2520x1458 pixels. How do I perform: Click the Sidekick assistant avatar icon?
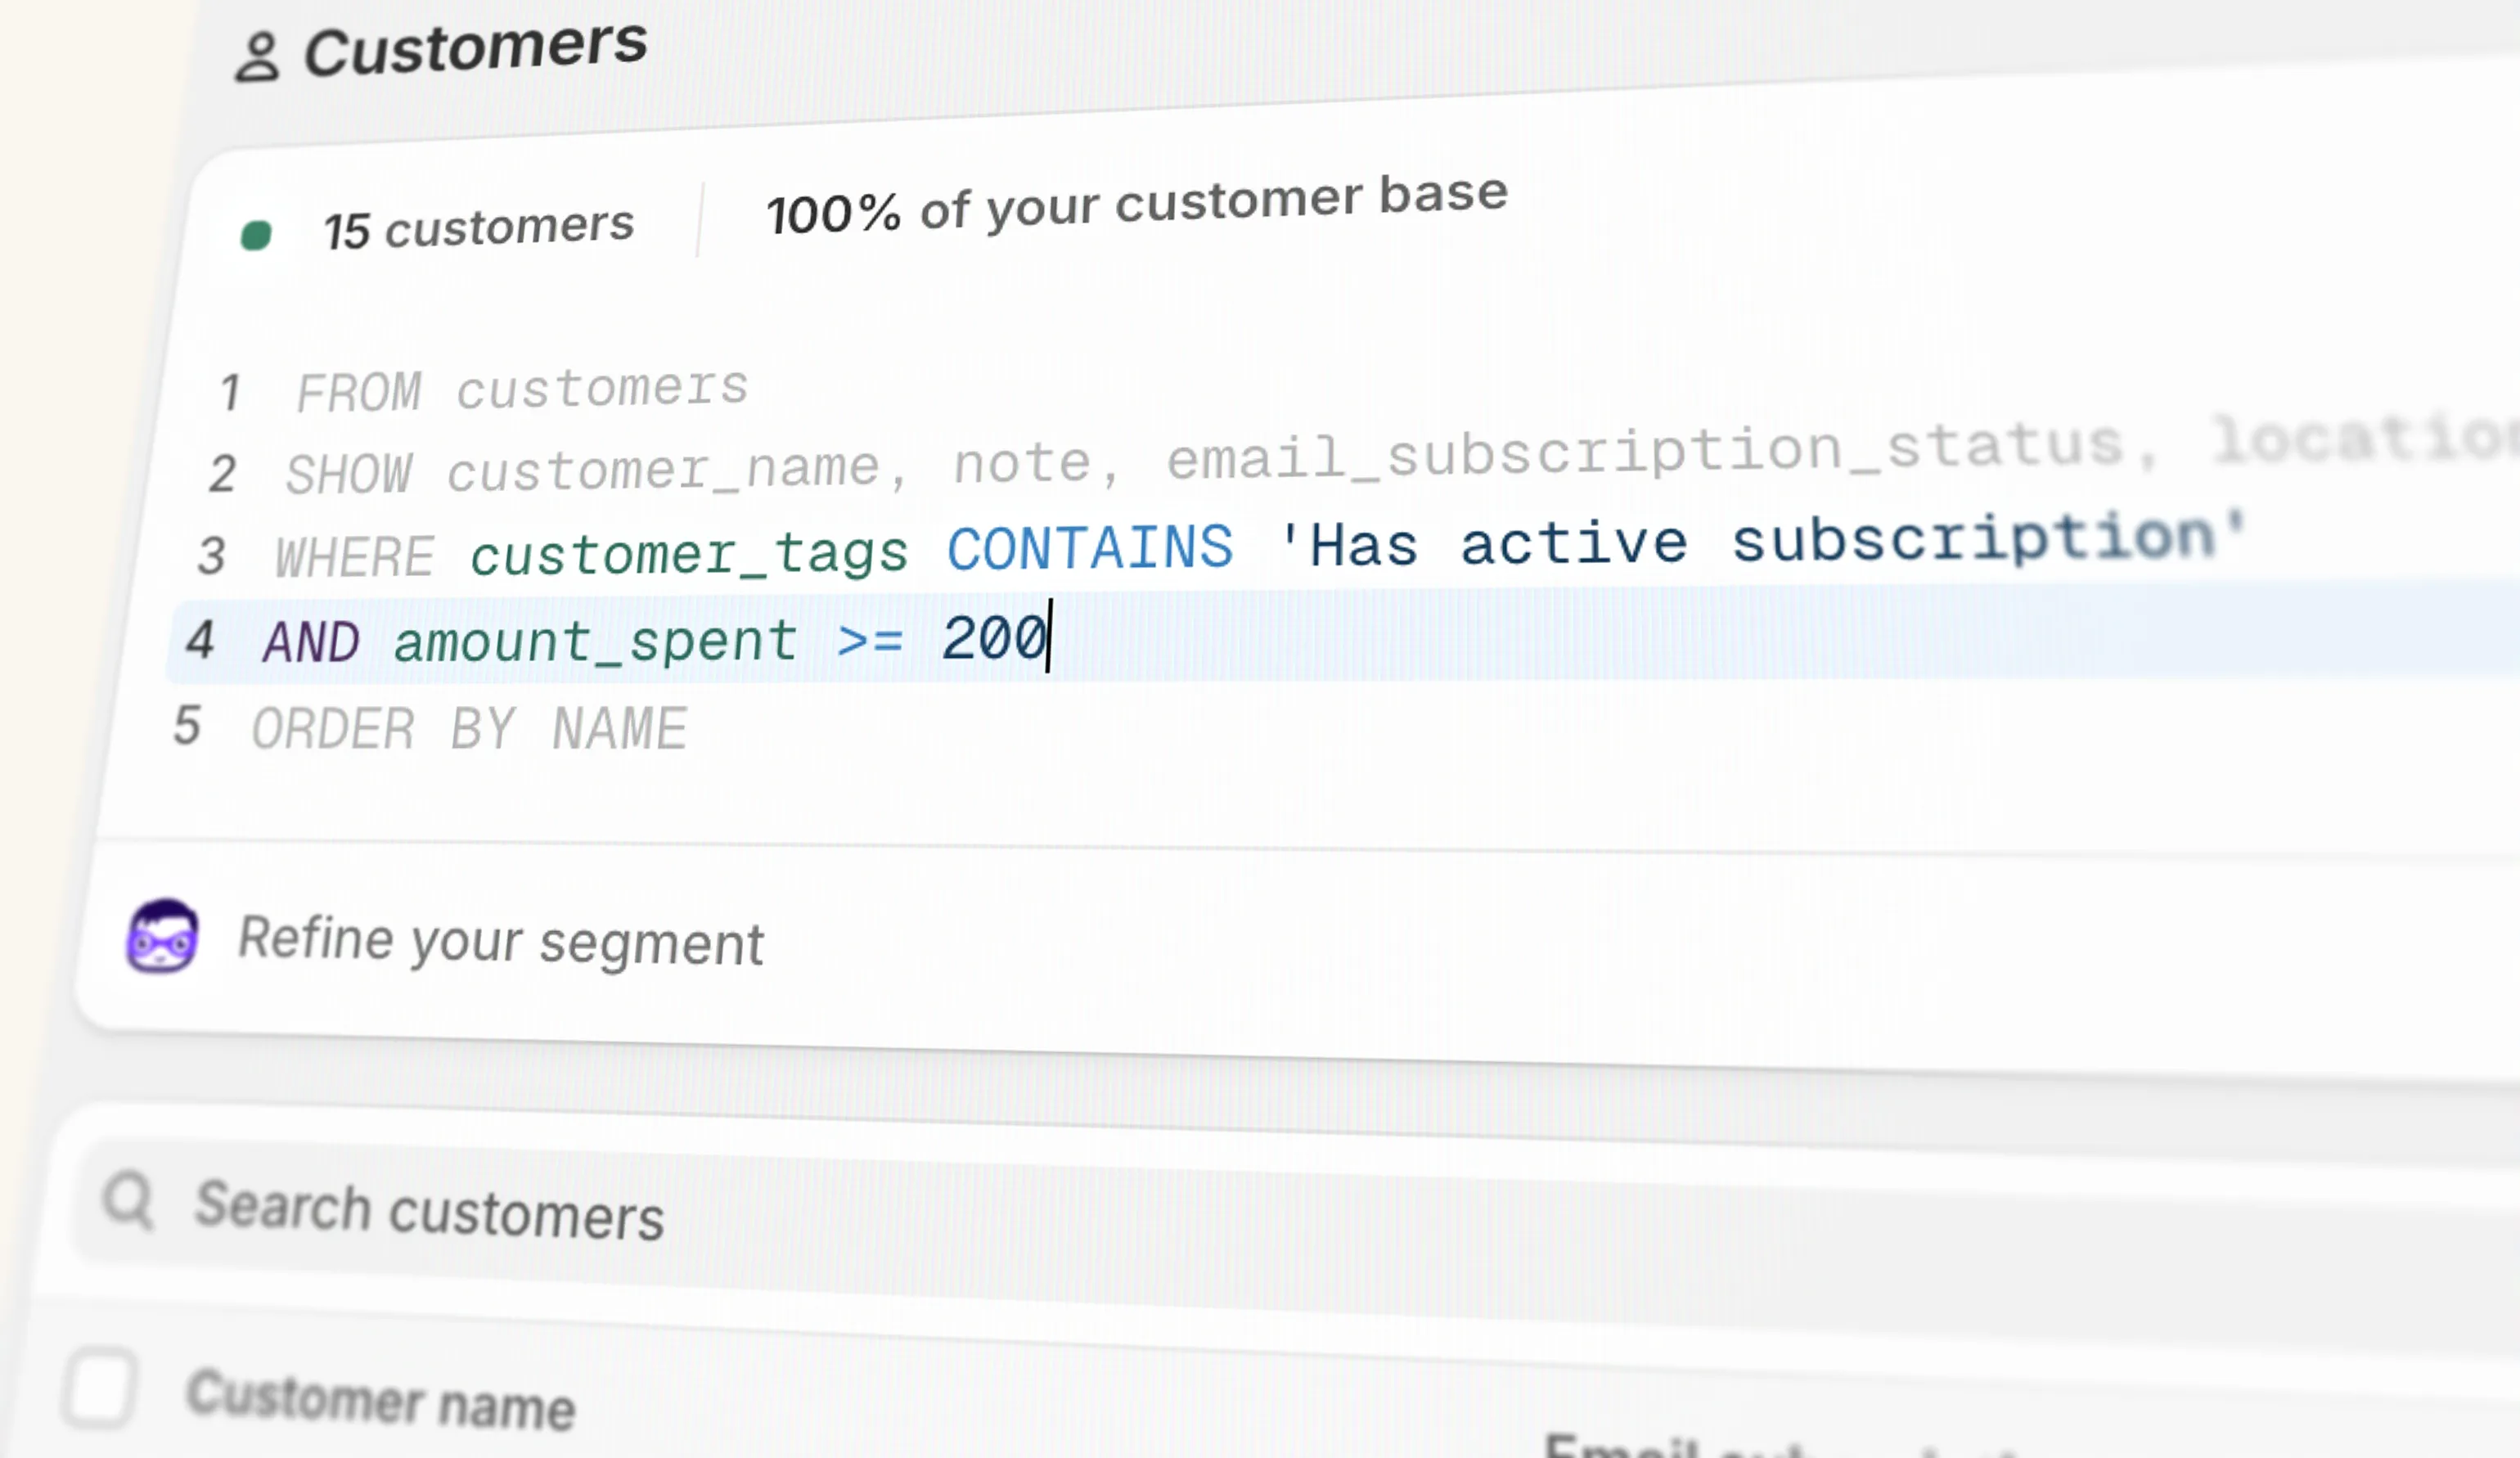162,936
